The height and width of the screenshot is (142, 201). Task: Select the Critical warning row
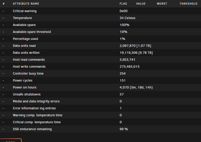100,11
